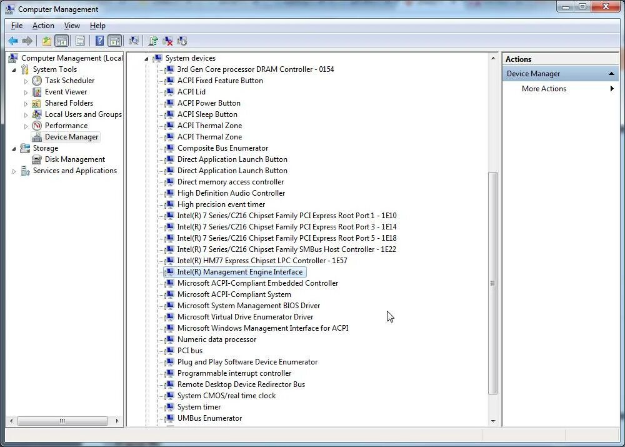Click Intel HM77 LPC Controller icon

point(170,260)
